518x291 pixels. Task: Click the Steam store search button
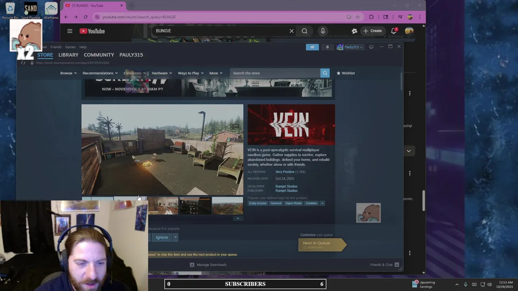(325, 73)
